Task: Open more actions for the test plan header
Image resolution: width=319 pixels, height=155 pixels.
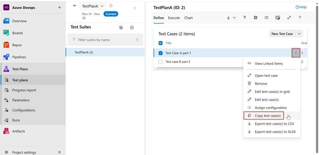Action: click(x=135, y=8)
